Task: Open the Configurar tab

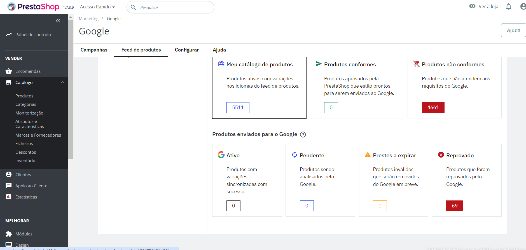Action: click(x=187, y=50)
